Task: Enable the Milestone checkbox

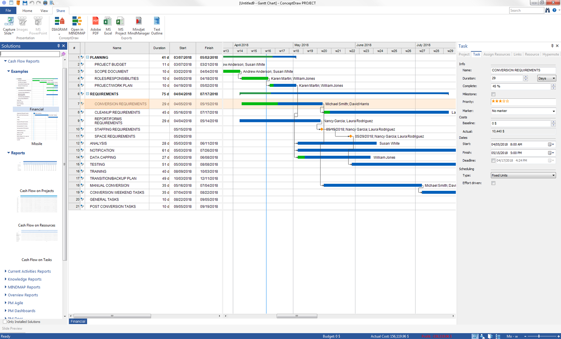Action: click(493, 94)
